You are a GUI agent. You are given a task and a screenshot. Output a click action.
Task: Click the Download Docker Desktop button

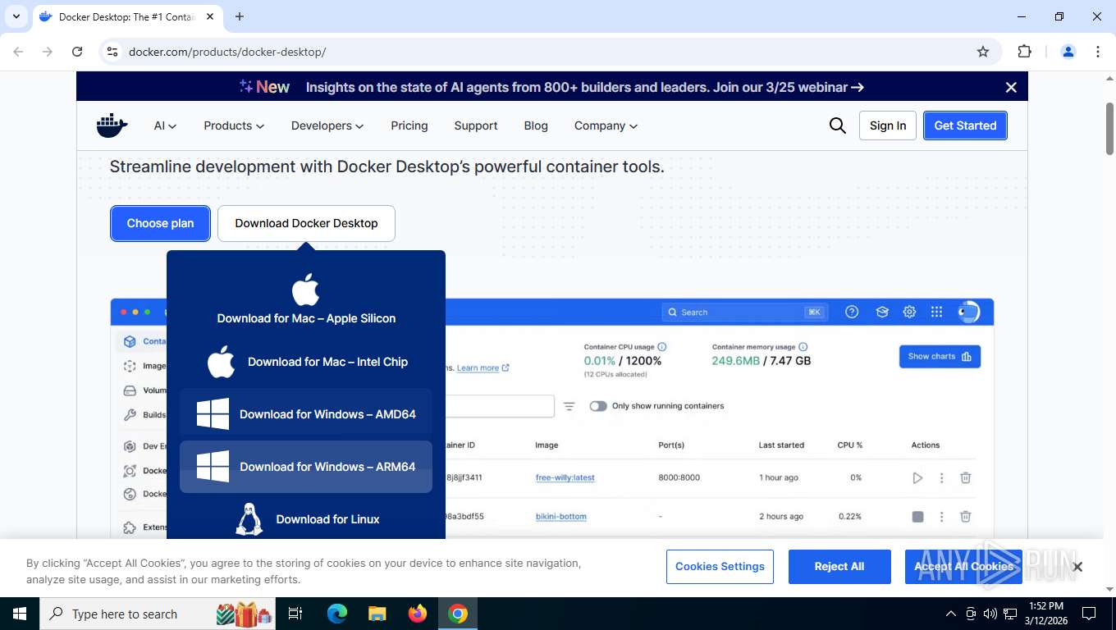point(306,223)
